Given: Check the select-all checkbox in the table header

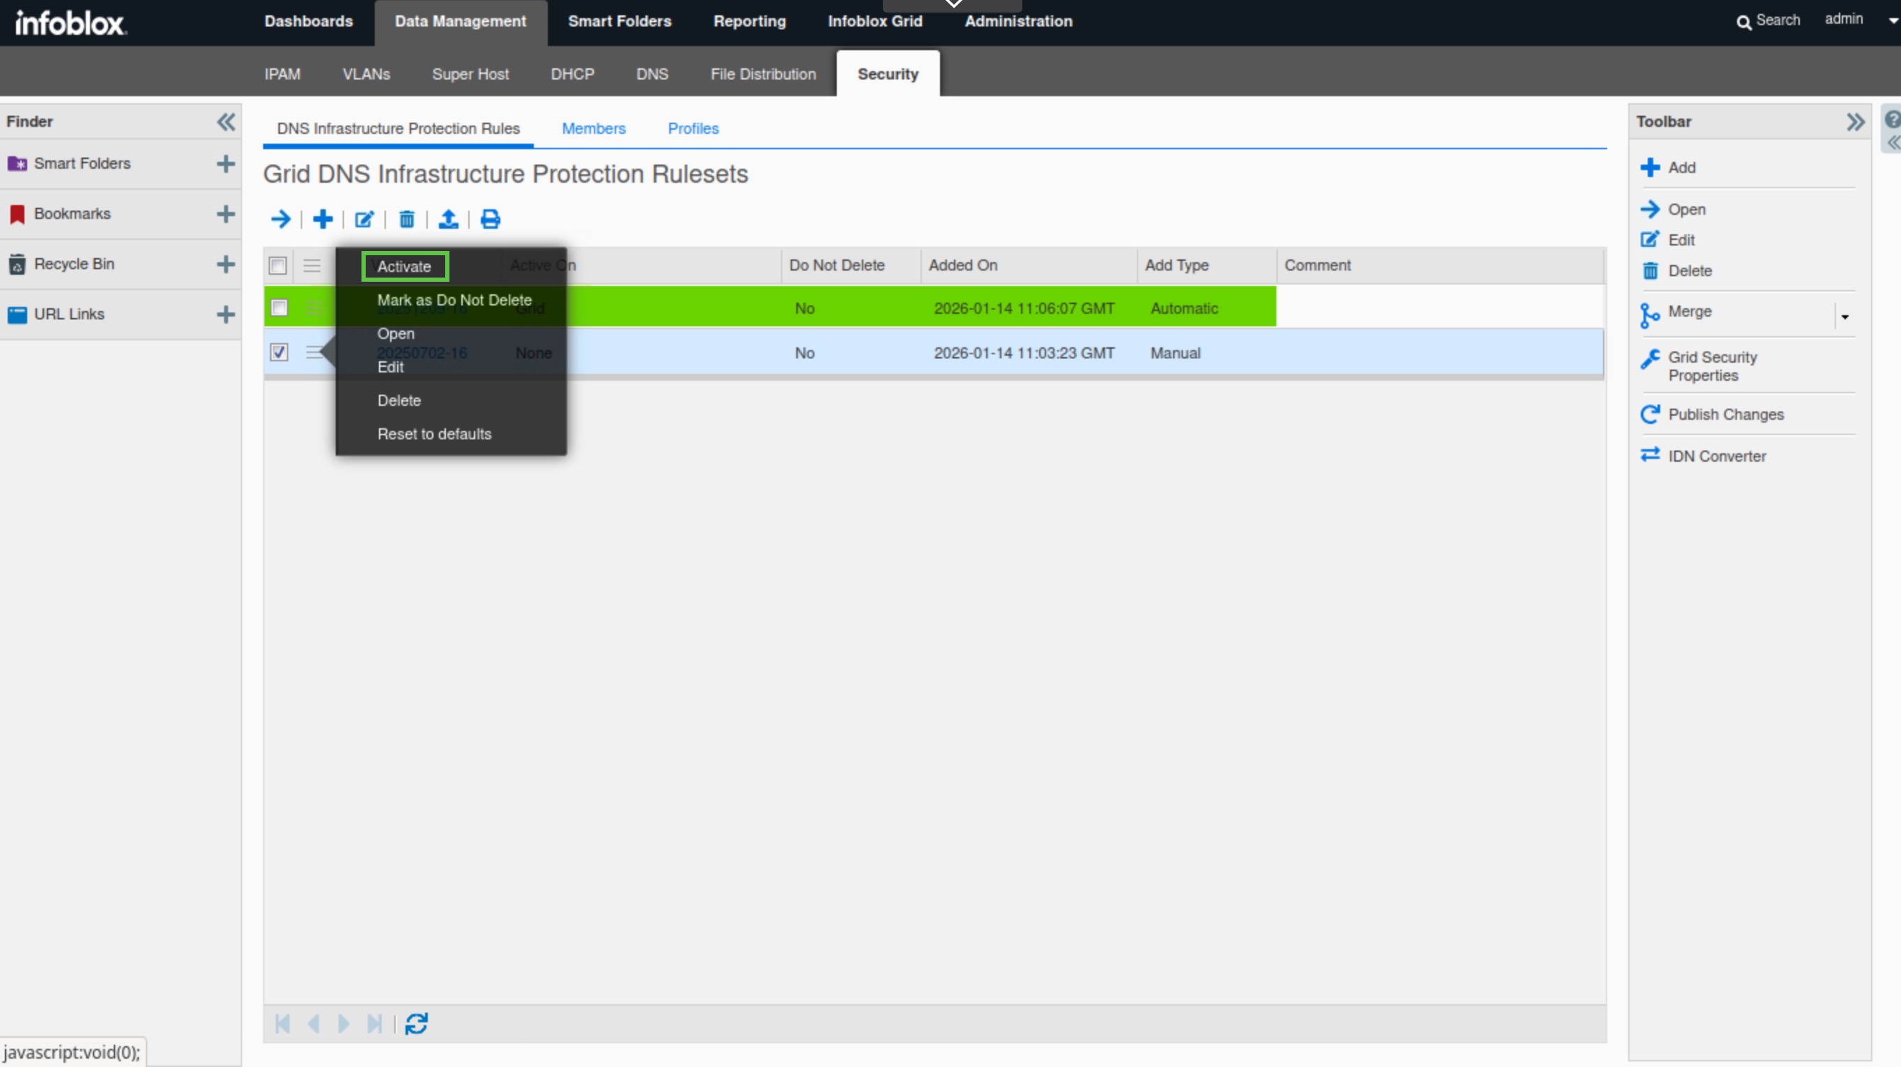Looking at the screenshot, I should [x=278, y=266].
